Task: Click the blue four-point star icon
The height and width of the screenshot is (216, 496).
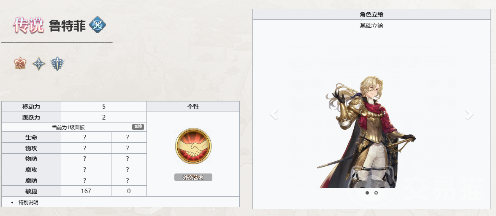Action: 39,64
